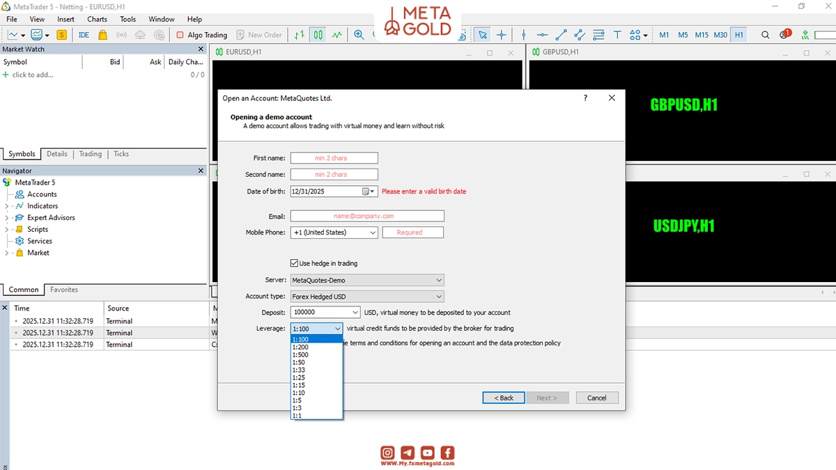The image size is (836, 470).
Task: Select the trendline drawing tool
Action: tap(561, 35)
